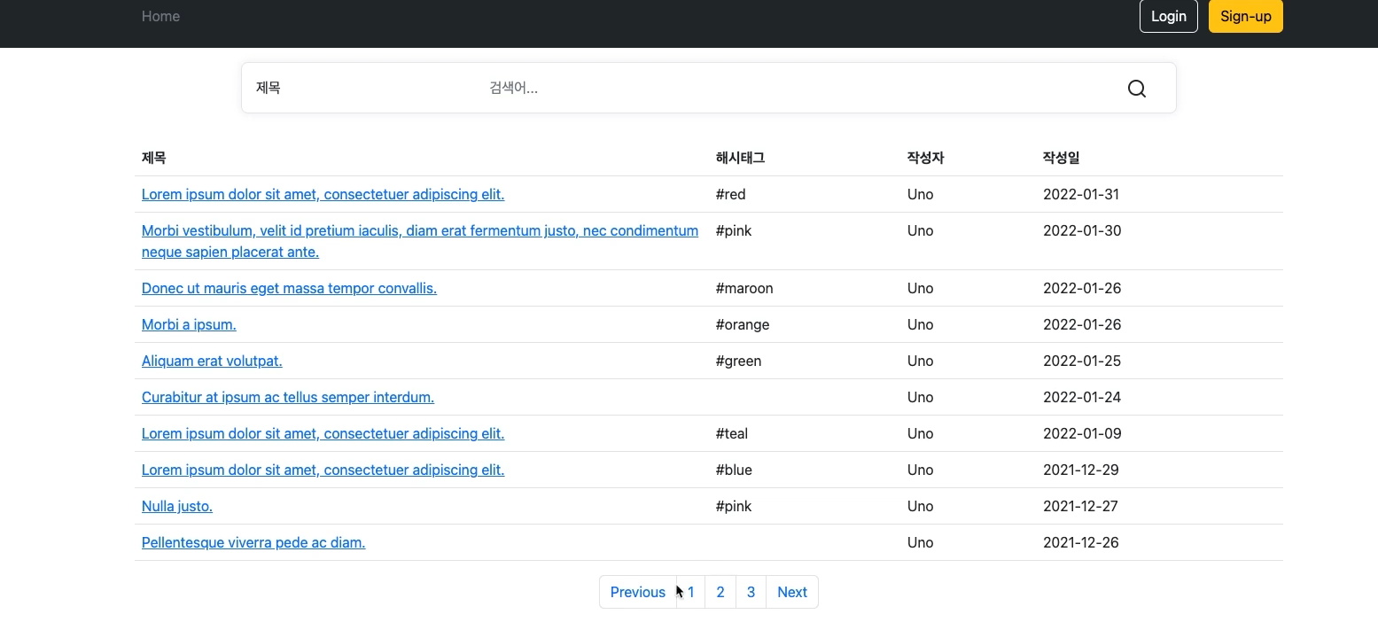Click the #orange hashtag cell

[743, 324]
